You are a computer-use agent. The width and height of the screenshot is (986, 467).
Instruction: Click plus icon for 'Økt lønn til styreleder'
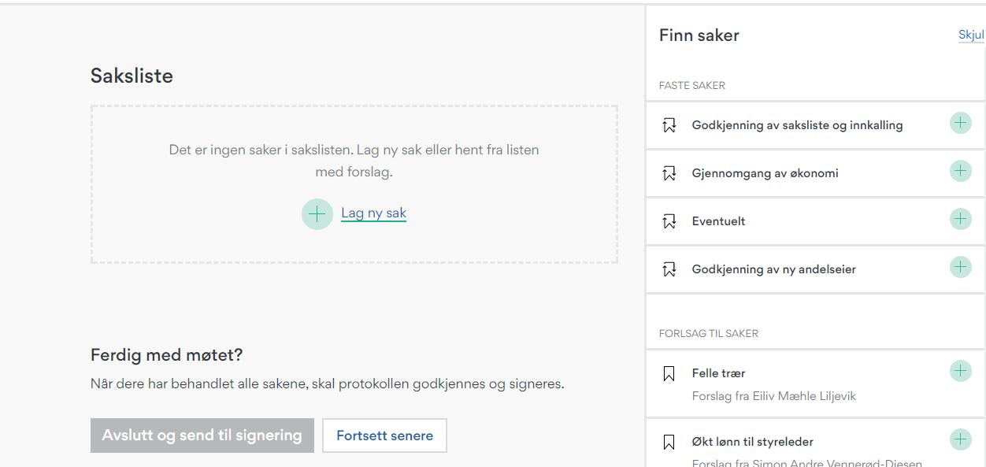click(960, 440)
